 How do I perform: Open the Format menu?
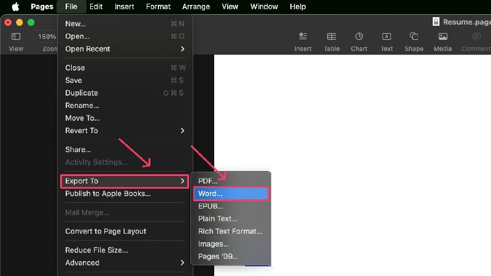[x=158, y=7]
